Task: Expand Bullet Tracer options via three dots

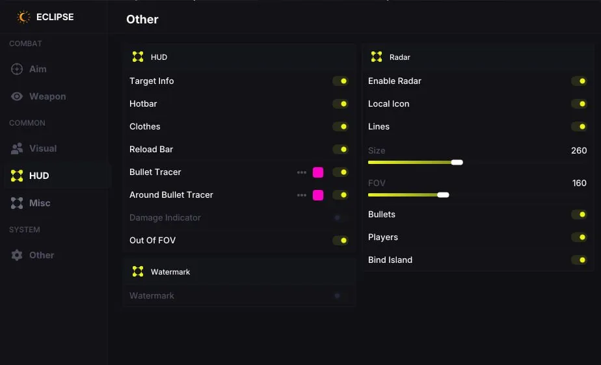Action: [x=302, y=172]
